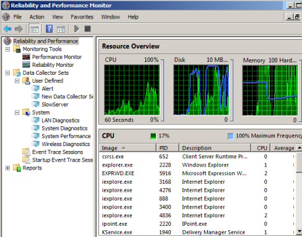Sort process list by PID column
This screenshot has width=302, height=237.
pos(168,148)
